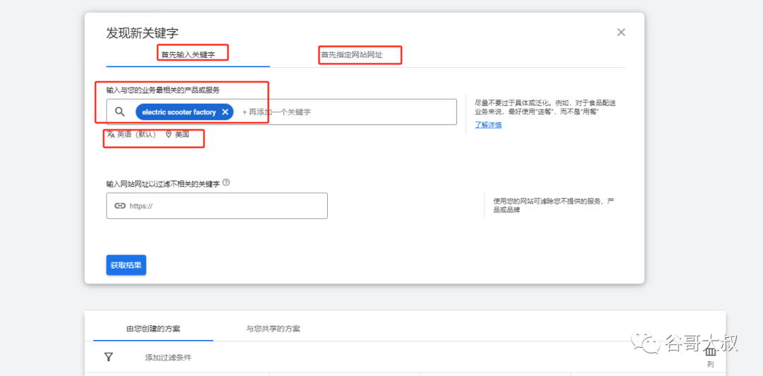Change location 美国
The width and height of the screenshot is (763, 376).
(x=182, y=134)
